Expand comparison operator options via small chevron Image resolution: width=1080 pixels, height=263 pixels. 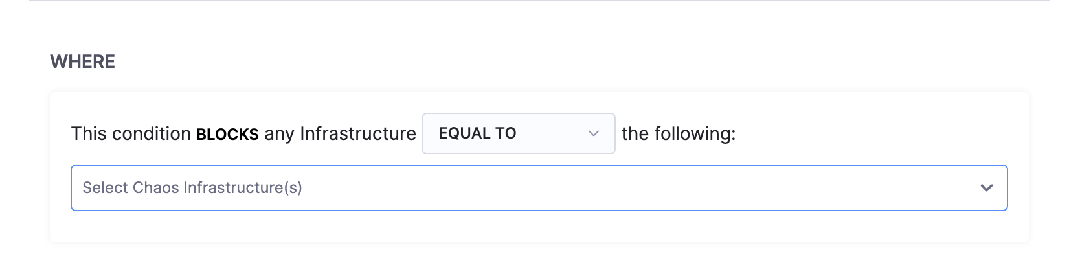click(x=593, y=133)
